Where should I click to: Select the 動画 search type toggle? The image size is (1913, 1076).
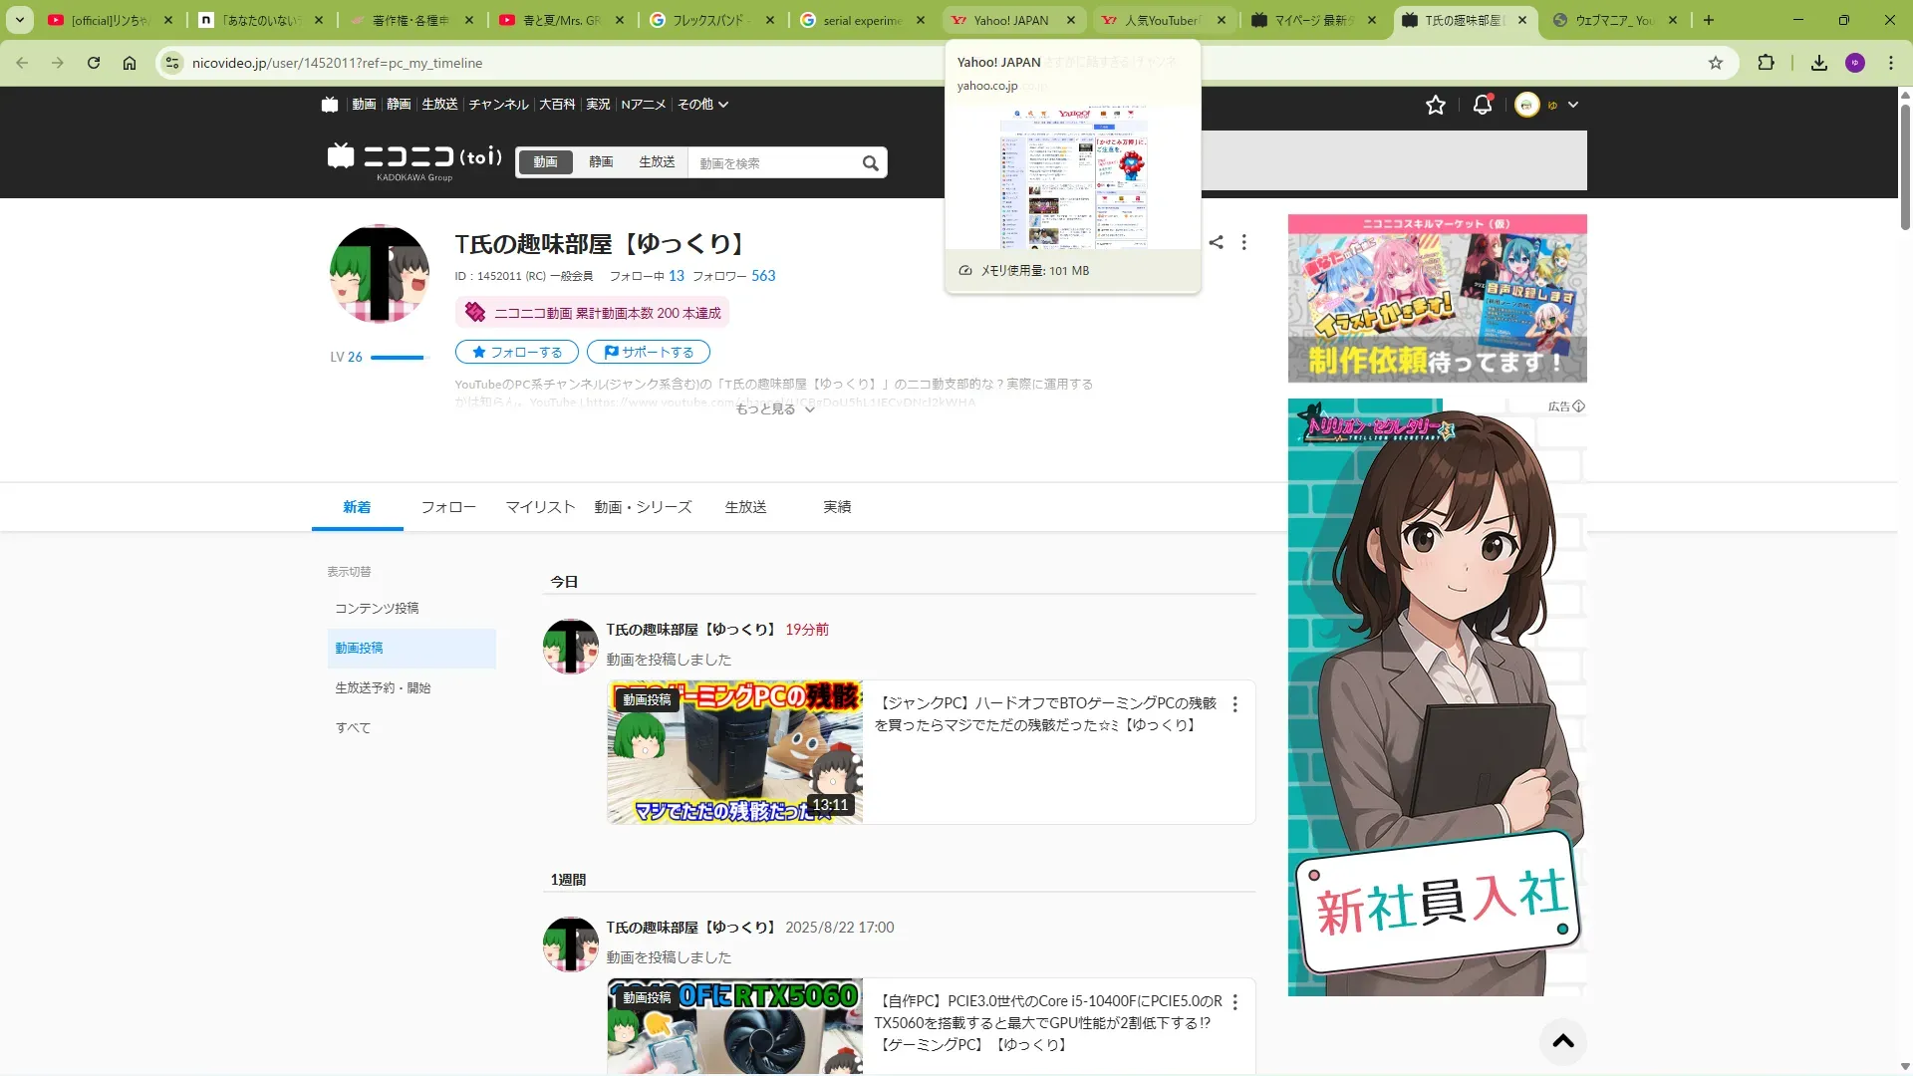pos(545,162)
